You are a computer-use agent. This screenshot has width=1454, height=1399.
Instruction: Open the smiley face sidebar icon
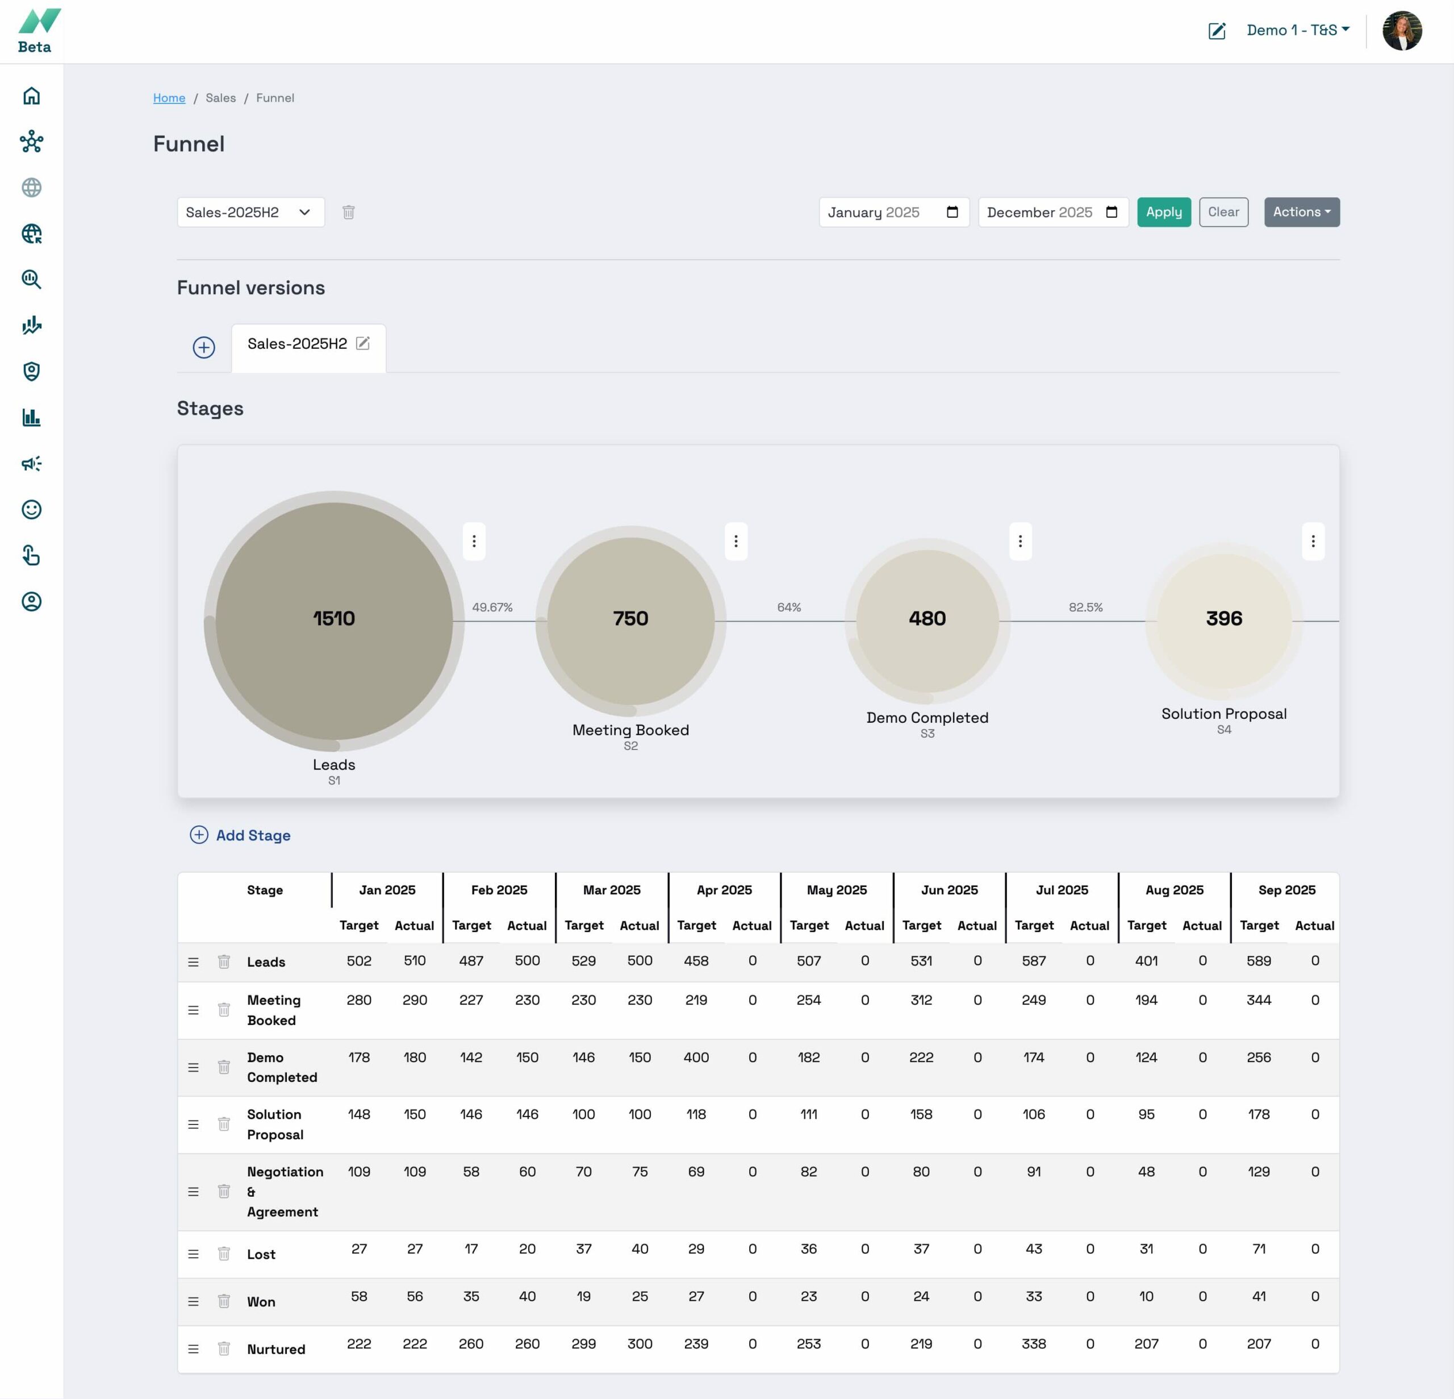tap(31, 509)
